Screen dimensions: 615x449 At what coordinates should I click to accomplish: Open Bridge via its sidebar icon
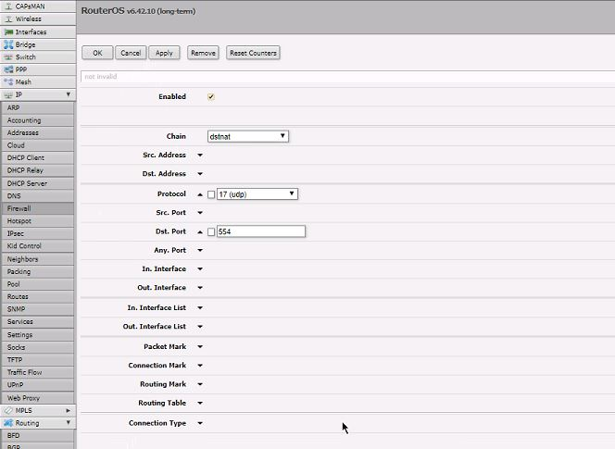[x=8, y=44]
